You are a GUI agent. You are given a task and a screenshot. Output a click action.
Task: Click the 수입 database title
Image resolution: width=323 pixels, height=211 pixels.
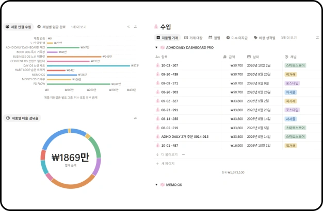click(x=166, y=27)
